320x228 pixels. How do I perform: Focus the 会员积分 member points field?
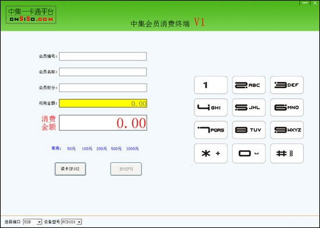point(103,88)
